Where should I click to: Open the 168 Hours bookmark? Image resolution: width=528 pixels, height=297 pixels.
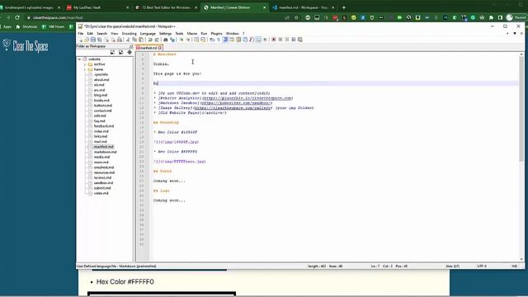53,26
